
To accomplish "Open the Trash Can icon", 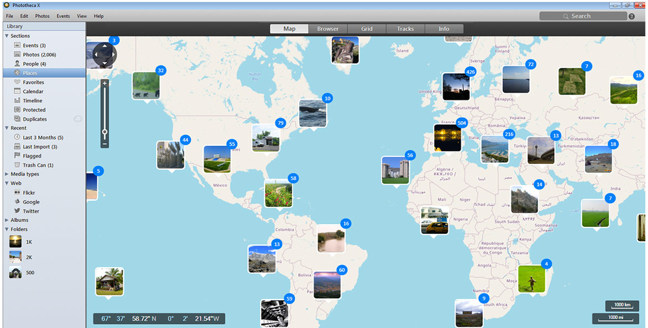I will 17,165.
